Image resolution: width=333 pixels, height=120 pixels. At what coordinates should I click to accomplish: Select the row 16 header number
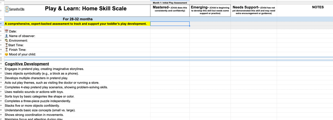tap(1, 69)
